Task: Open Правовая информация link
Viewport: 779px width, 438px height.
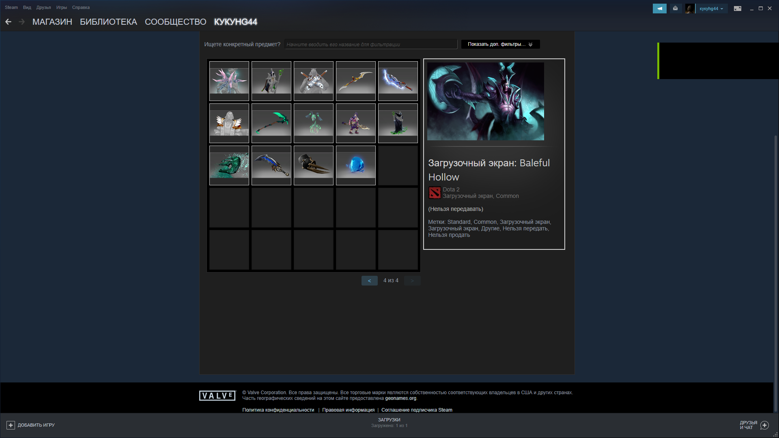Action: tap(348, 410)
